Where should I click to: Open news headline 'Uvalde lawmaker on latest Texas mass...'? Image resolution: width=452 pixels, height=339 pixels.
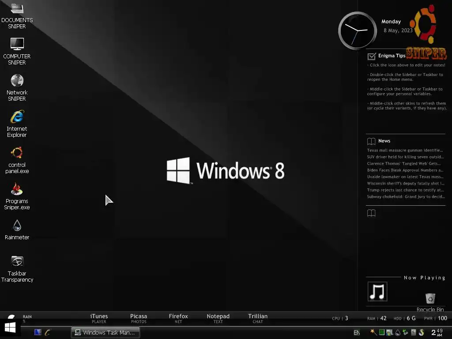(x=405, y=177)
